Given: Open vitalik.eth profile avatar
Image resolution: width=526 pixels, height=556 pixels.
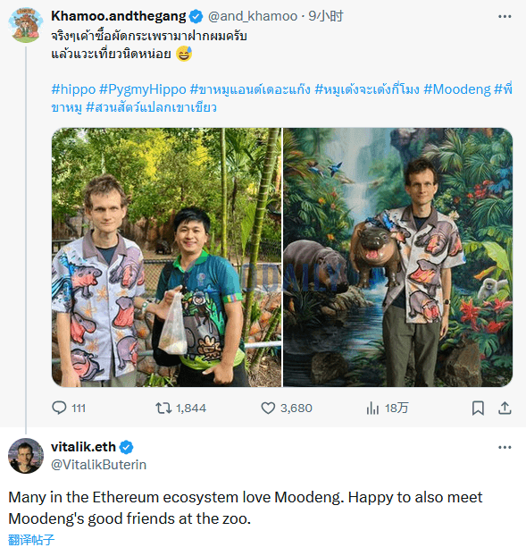Looking at the screenshot, I should (x=26, y=456).
